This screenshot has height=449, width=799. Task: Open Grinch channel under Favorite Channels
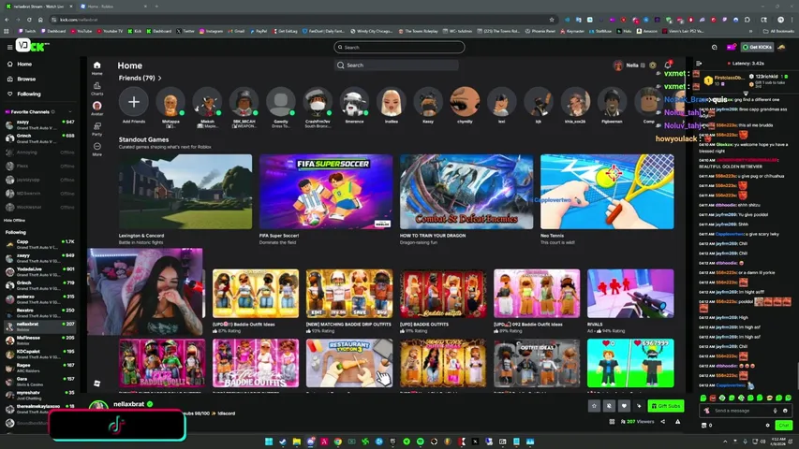[x=39, y=138]
